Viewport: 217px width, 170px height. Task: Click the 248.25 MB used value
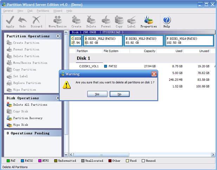176,80
